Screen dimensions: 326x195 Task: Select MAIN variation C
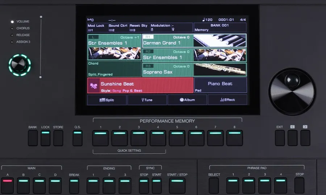click(39, 186)
